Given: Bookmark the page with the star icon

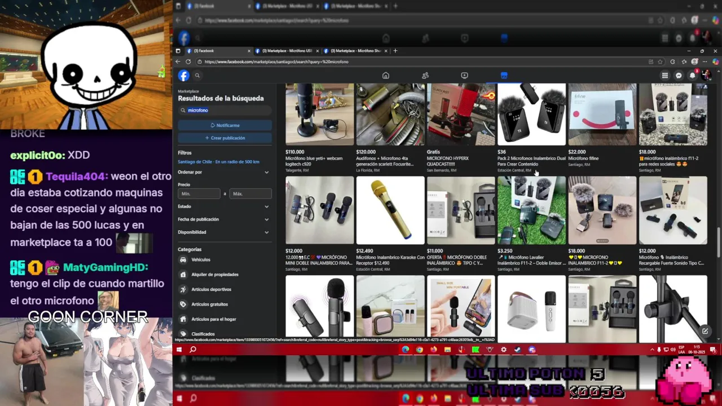Looking at the screenshot, I should pyautogui.click(x=661, y=61).
